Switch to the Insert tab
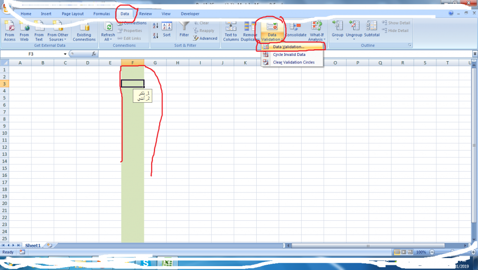Screen dimensions: 478x270 [x=46, y=14]
